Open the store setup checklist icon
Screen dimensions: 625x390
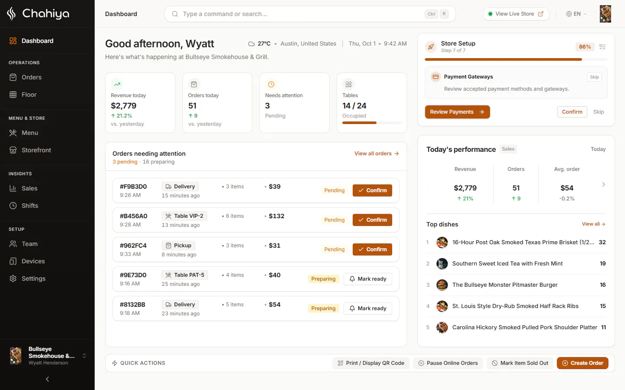(602, 47)
